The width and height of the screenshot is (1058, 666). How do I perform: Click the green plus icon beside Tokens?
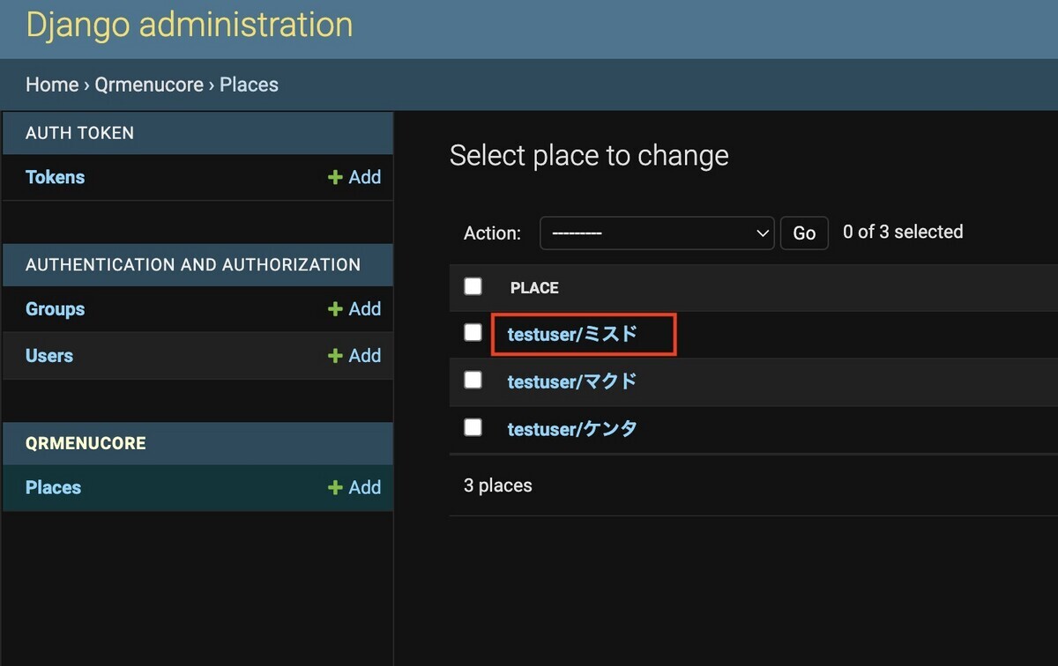point(335,177)
